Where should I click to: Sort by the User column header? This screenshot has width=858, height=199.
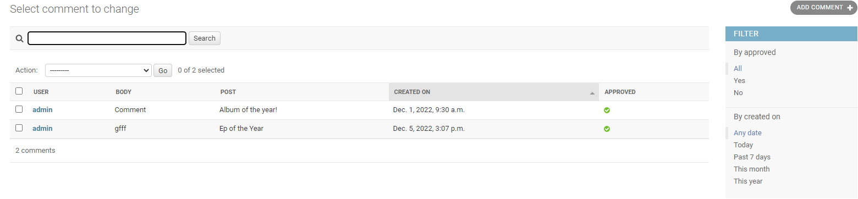click(41, 92)
